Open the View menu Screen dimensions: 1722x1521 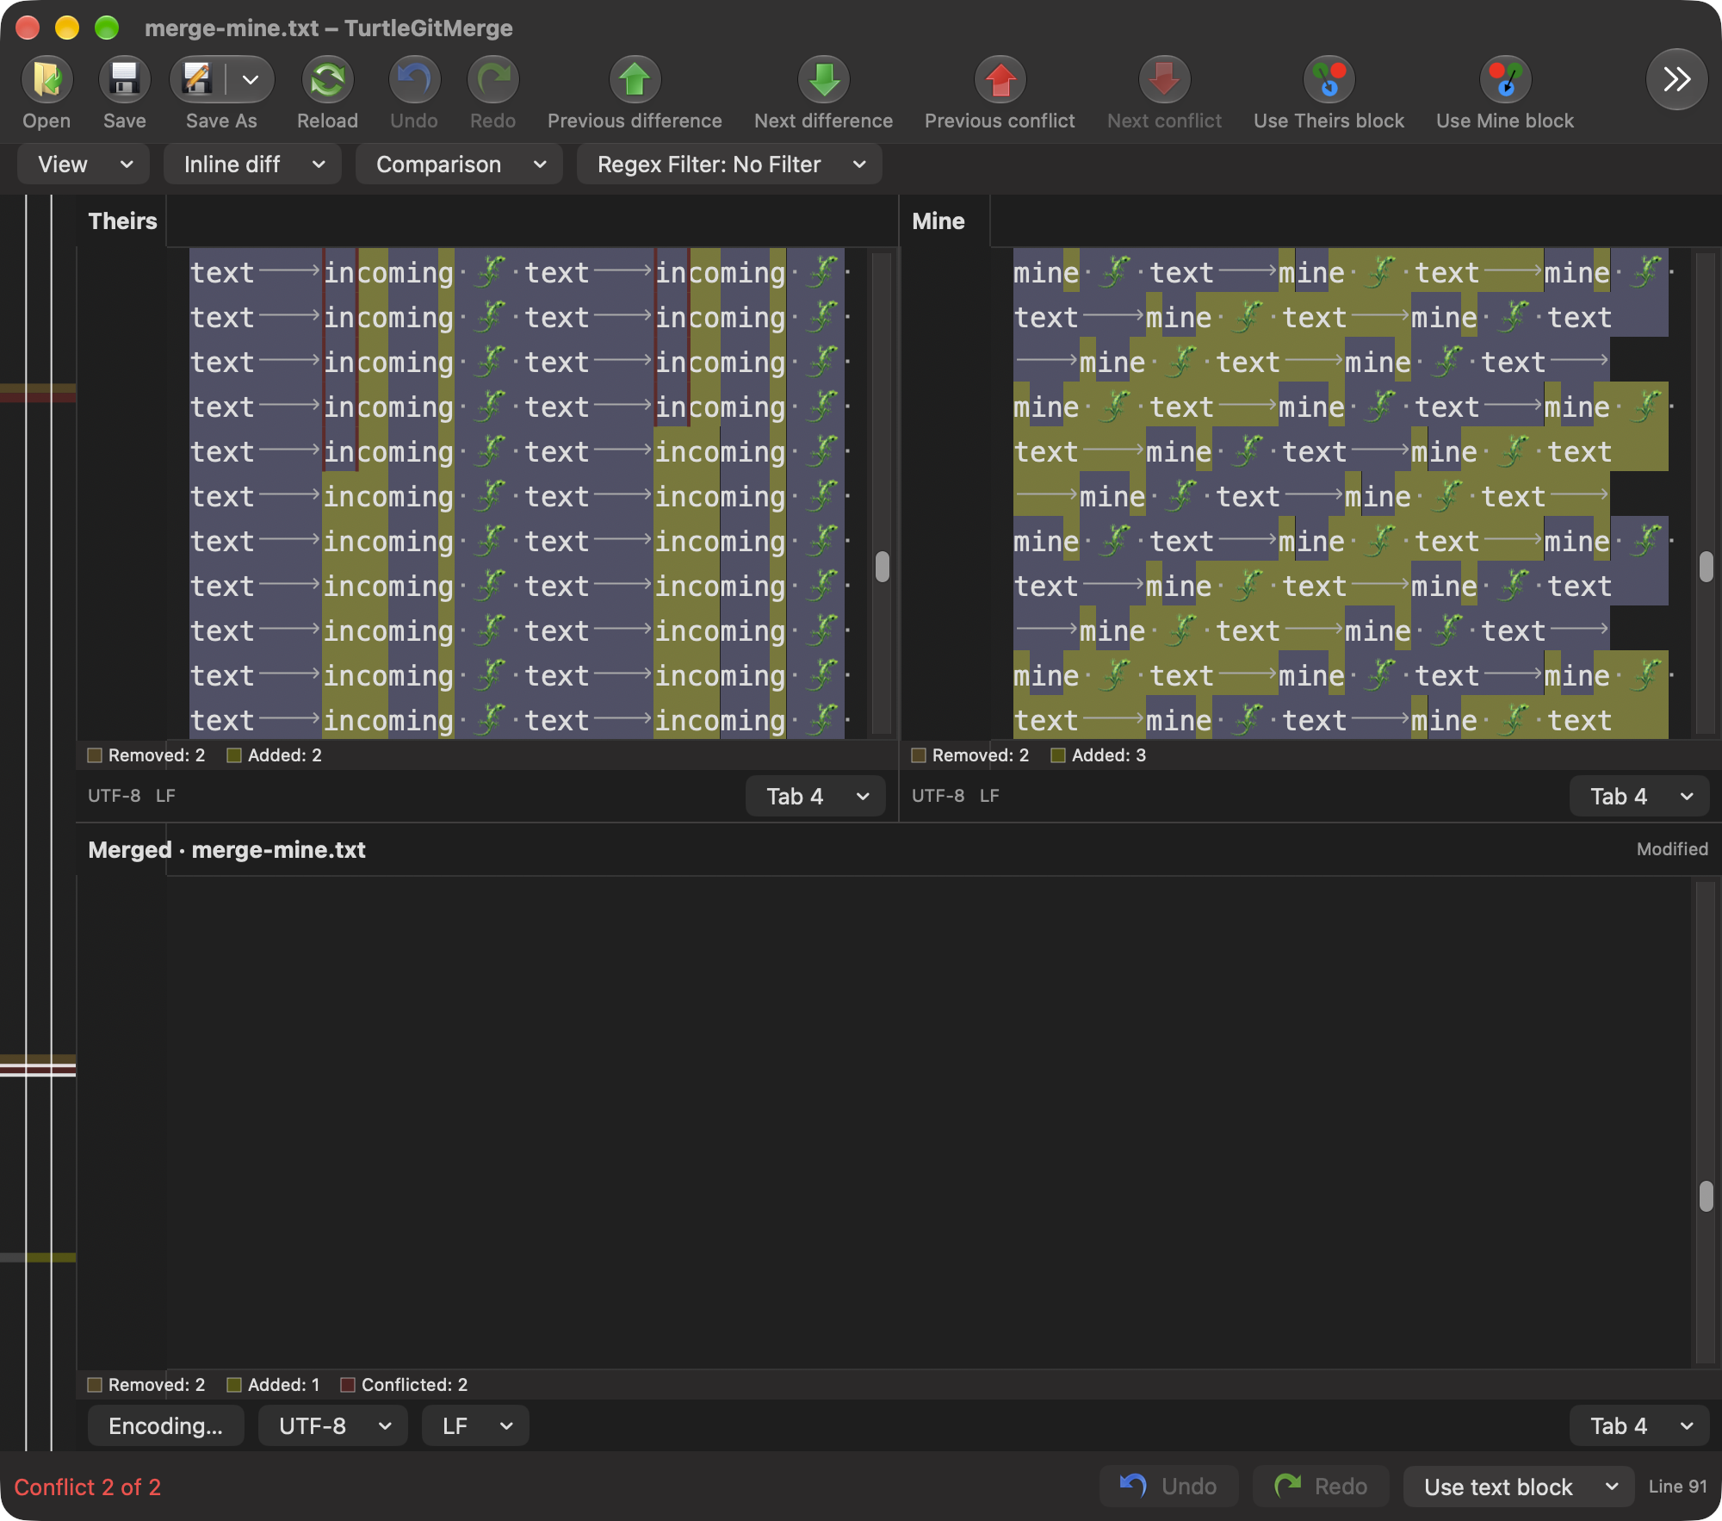pyautogui.click(x=84, y=165)
